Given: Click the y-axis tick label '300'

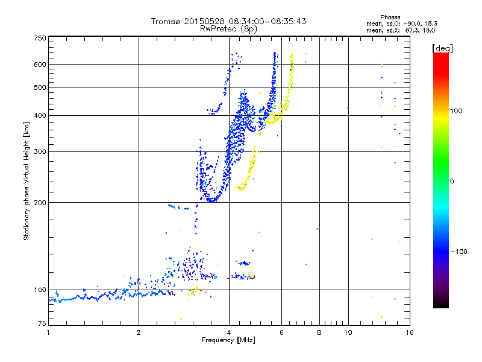Looking at the screenshot, I should pyautogui.click(x=40, y=151).
